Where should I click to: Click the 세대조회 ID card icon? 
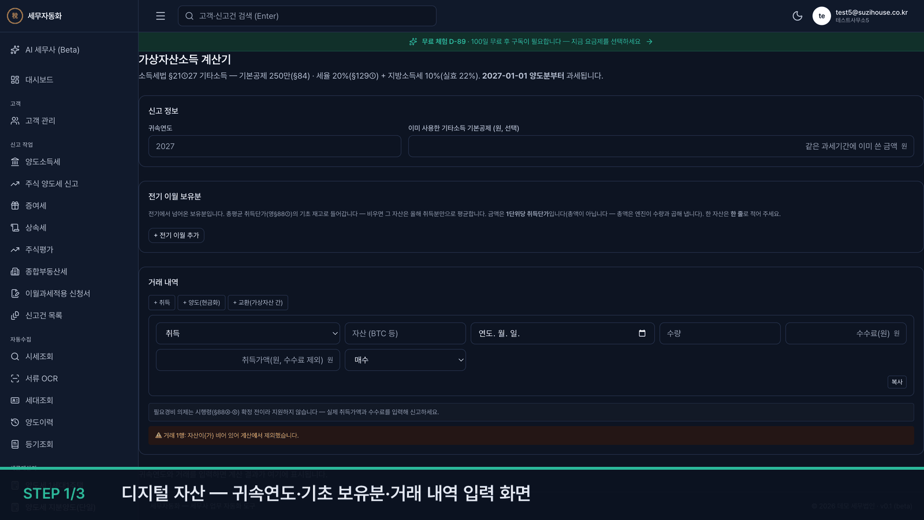click(x=15, y=400)
